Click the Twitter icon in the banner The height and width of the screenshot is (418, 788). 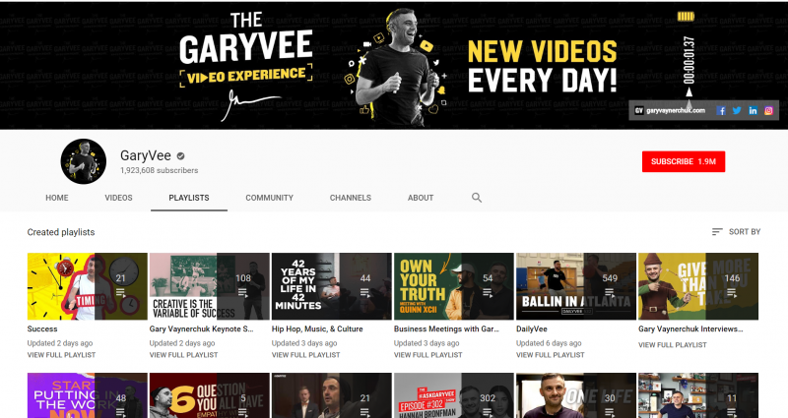tap(737, 110)
